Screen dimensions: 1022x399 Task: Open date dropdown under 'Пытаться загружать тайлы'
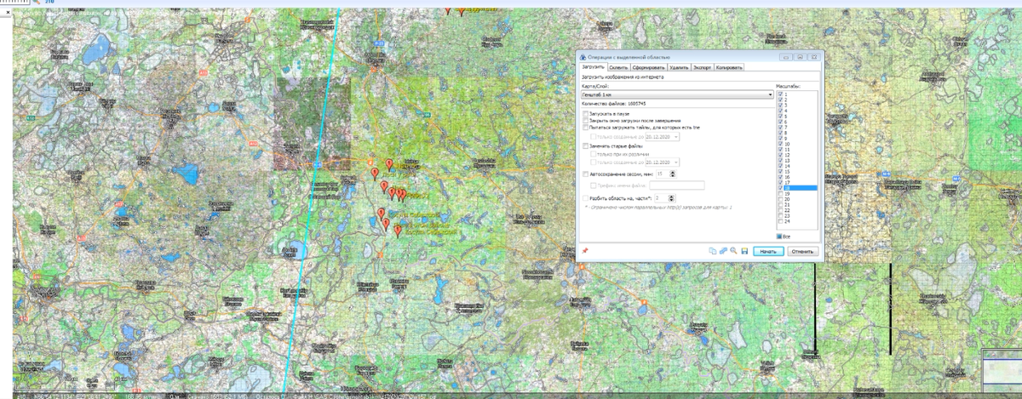click(676, 137)
